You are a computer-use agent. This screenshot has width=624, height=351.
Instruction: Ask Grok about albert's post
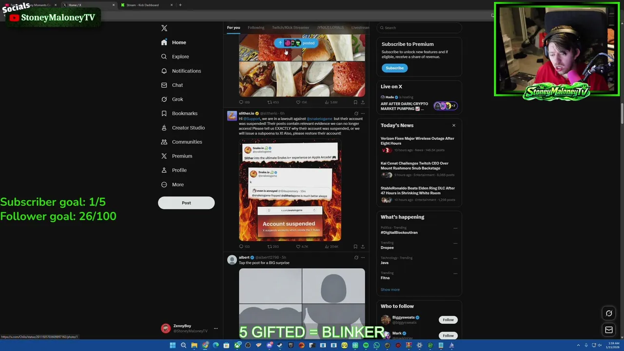pos(356,257)
